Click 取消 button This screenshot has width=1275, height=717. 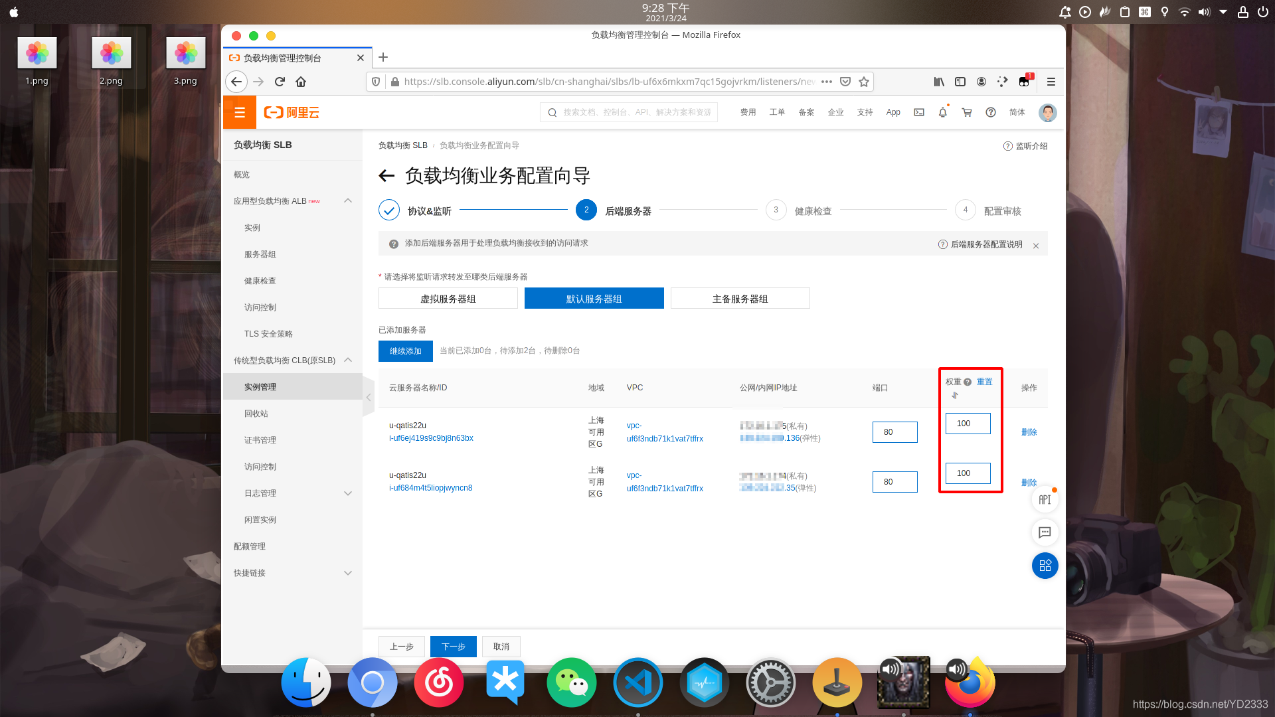[501, 647]
